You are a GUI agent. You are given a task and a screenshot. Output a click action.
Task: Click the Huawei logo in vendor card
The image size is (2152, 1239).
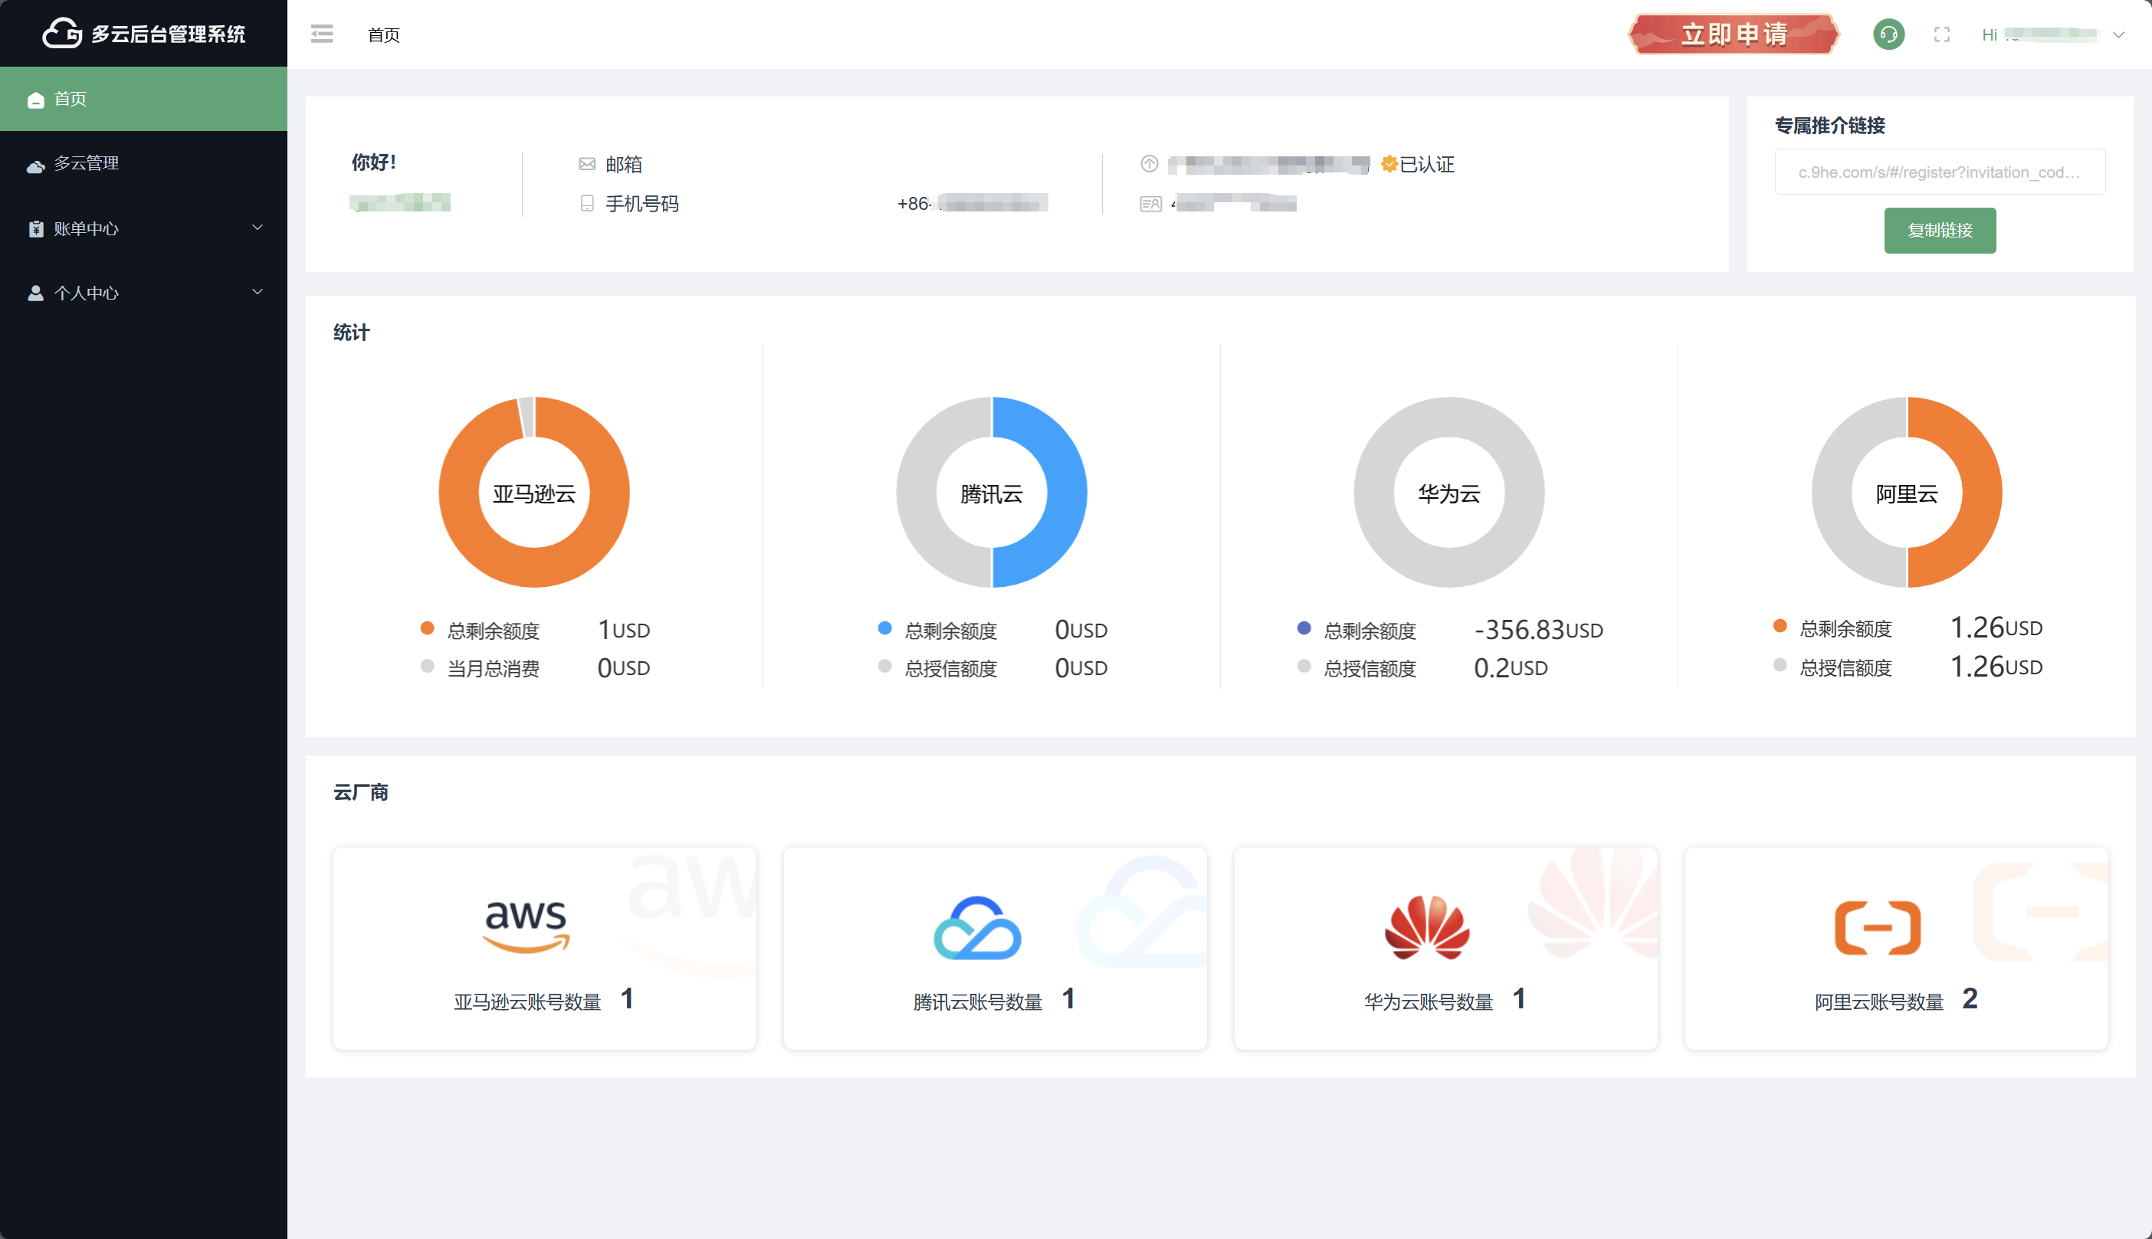pyautogui.click(x=1427, y=928)
